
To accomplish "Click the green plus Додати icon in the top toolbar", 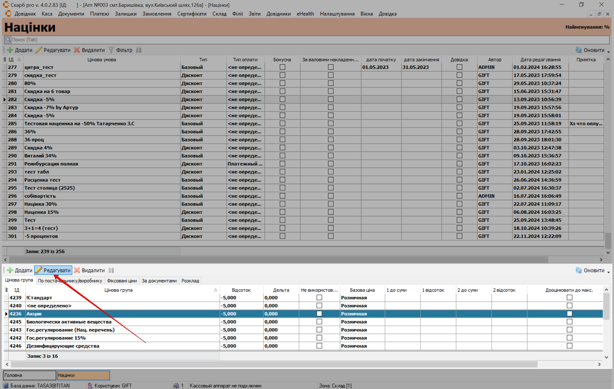I will click(10, 50).
